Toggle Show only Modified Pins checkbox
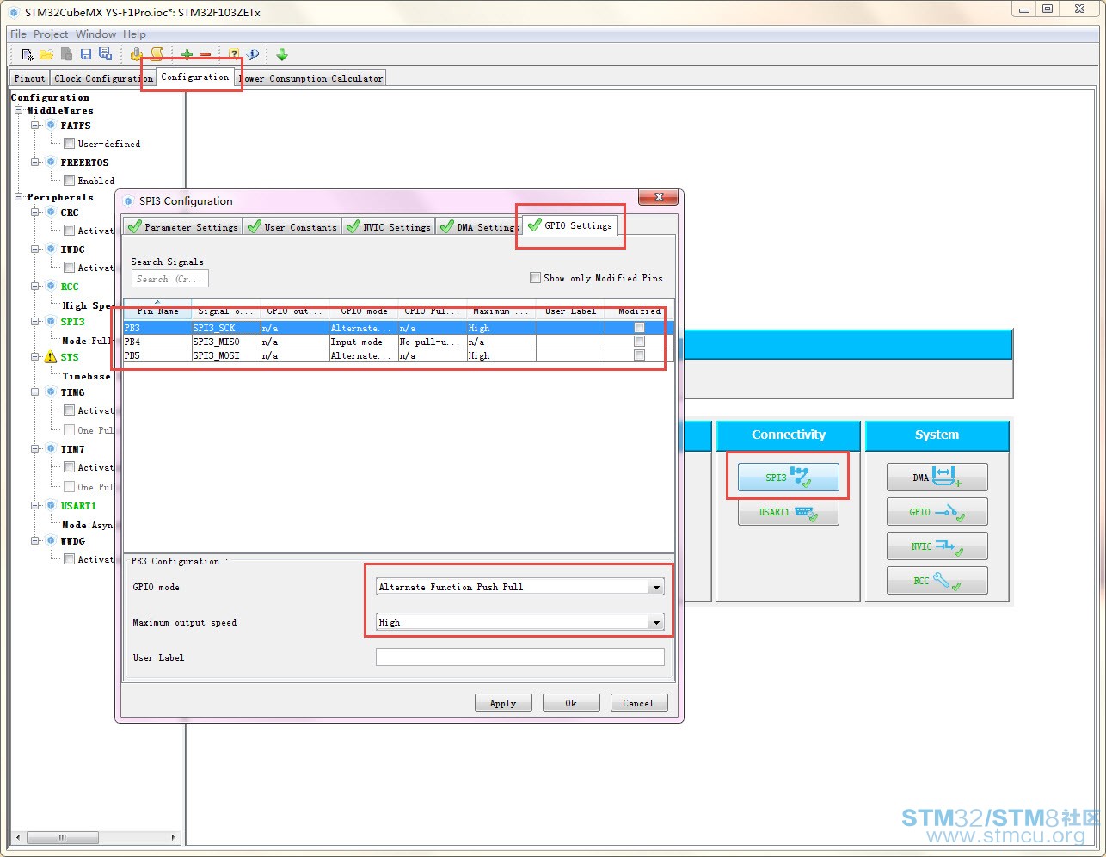 point(535,277)
